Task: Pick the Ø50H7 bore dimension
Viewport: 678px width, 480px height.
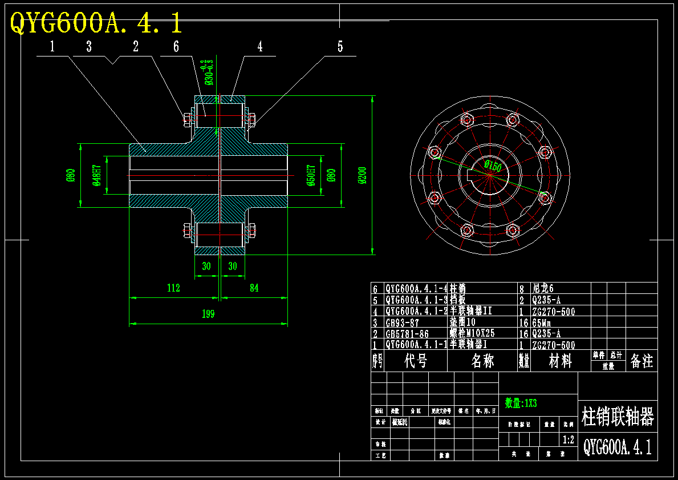Action: [x=311, y=175]
